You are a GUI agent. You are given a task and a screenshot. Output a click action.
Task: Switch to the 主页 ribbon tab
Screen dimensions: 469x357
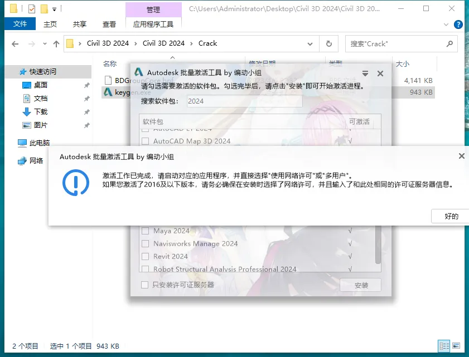click(x=50, y=24)
